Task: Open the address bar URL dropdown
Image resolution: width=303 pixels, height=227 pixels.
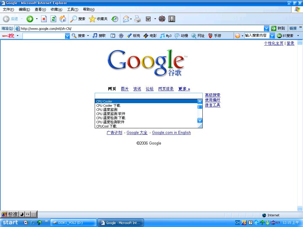Action: click(266, 29)
